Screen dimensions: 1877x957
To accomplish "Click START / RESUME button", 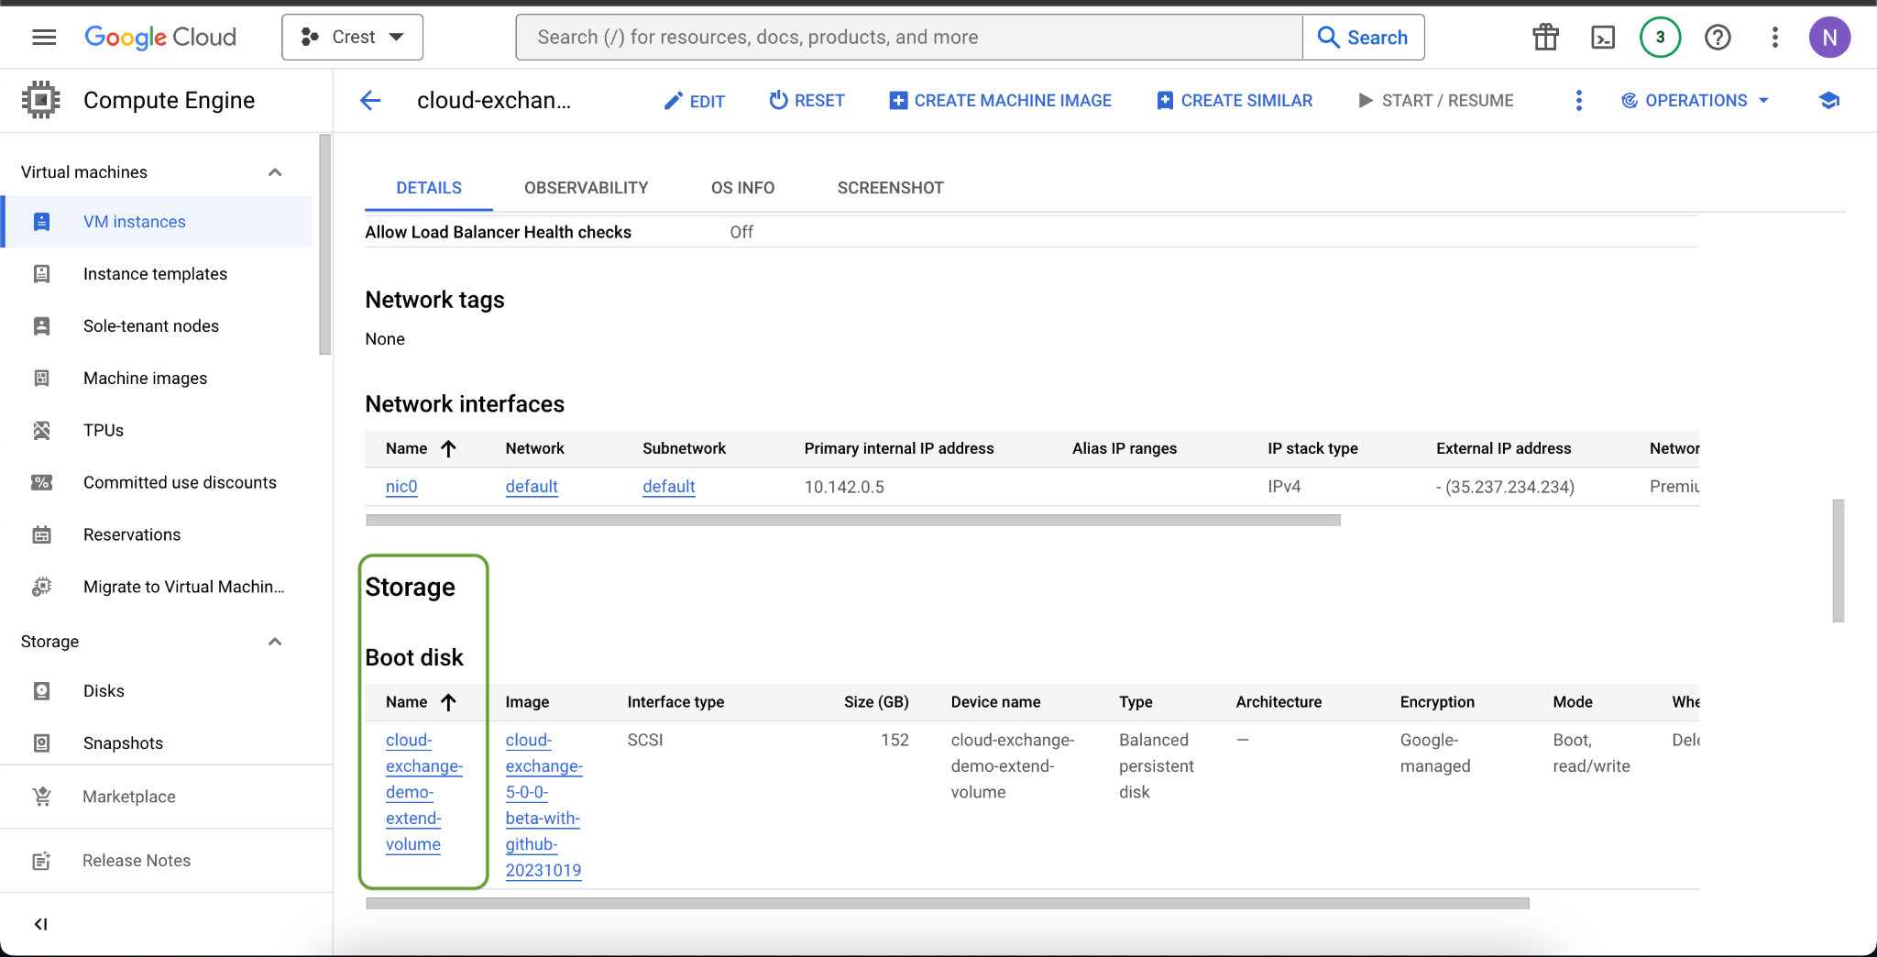I will click(1435, 101).
